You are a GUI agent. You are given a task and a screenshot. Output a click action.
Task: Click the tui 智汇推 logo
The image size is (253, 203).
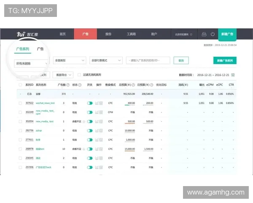point(26,34)
